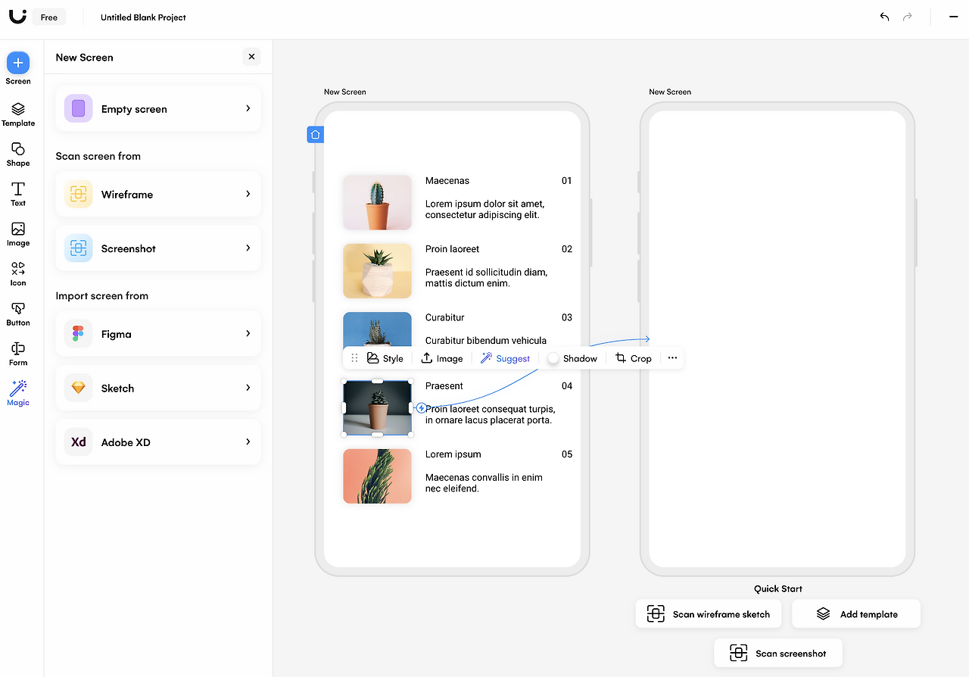Open the Screen tool in sidebar

[x=18, y=68]
